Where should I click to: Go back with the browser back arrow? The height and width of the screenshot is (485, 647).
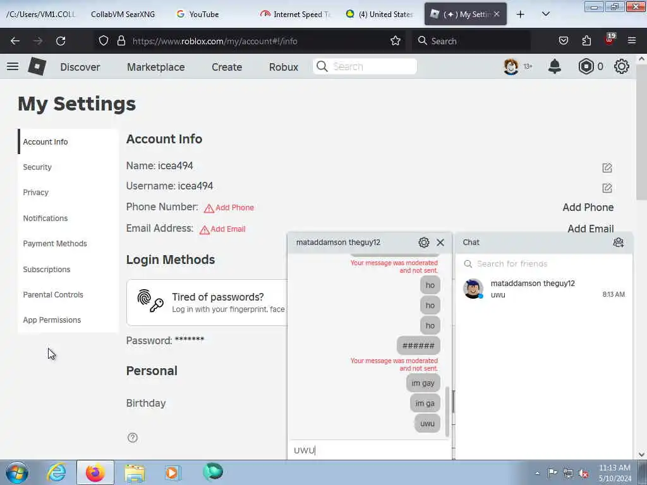click(x=15, y=41)
